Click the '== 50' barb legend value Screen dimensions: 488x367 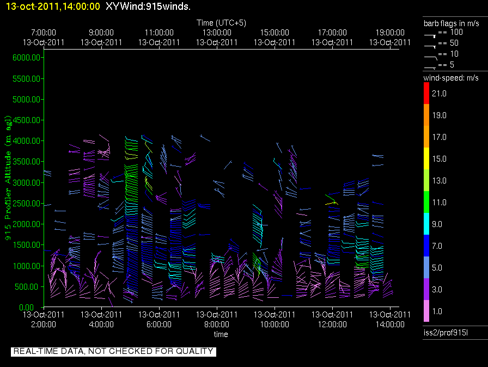coord(448,43)
